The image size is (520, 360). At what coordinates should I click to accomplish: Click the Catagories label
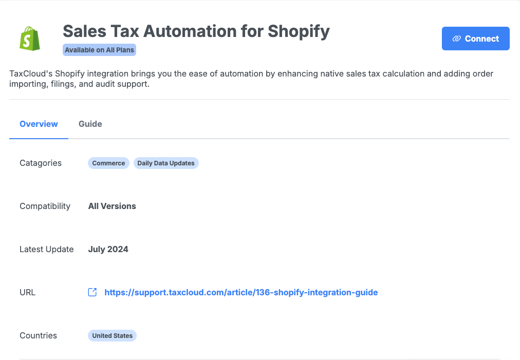click(41, 163)
